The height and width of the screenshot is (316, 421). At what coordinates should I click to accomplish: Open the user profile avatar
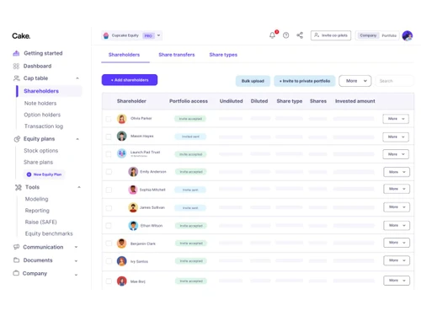click(408, 35)
